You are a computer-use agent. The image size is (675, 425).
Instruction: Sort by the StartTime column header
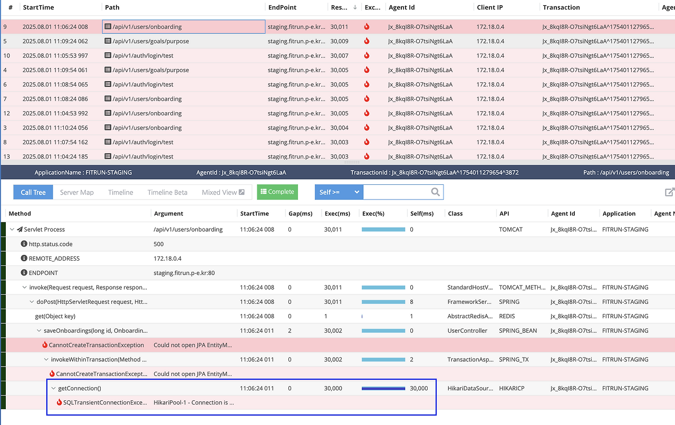click(38, 7)
